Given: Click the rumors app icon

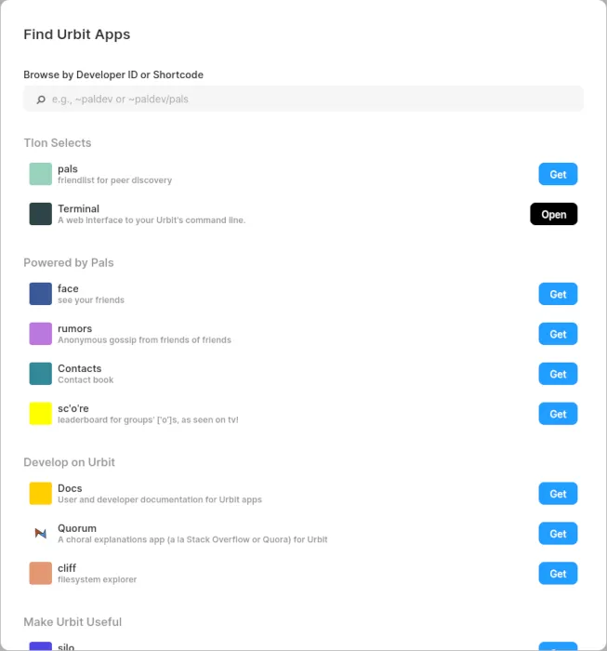Looking at the screenshot, I should pyautogui.click(x=40, y=334).
